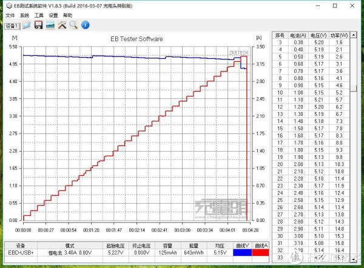Click the save-as-image picture icon
Viewport: 364px width, 268px height.
click(50, 25)
